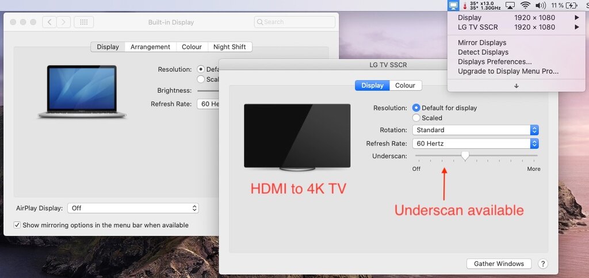Click the Underscan 'More' label
This screenshot has width=589, height=278.
(x=533, y=169)
